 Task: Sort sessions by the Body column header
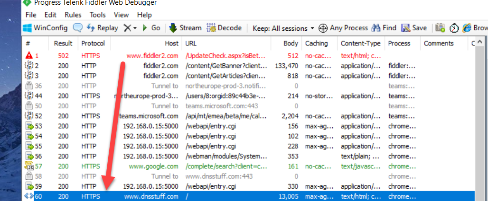(291, 44)
